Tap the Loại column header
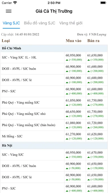 pyautogui.click(x=6, y=41)
